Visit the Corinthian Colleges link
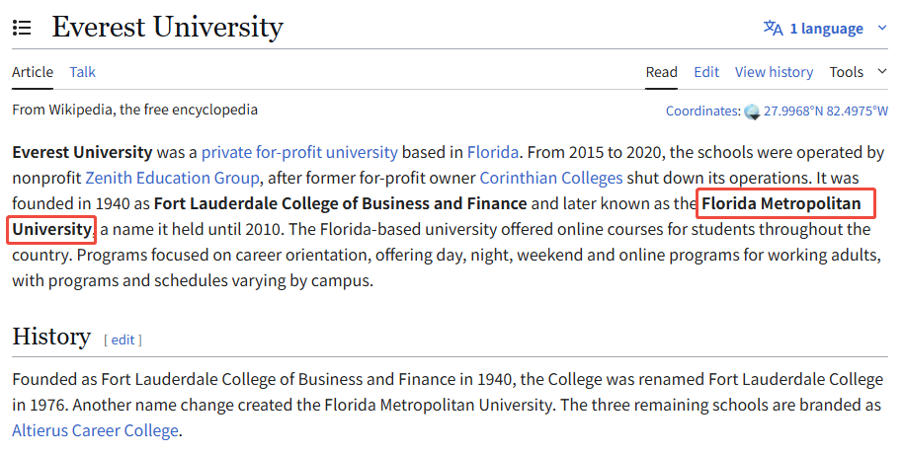Viewport: 904px width, 453px height. point(551,179)
